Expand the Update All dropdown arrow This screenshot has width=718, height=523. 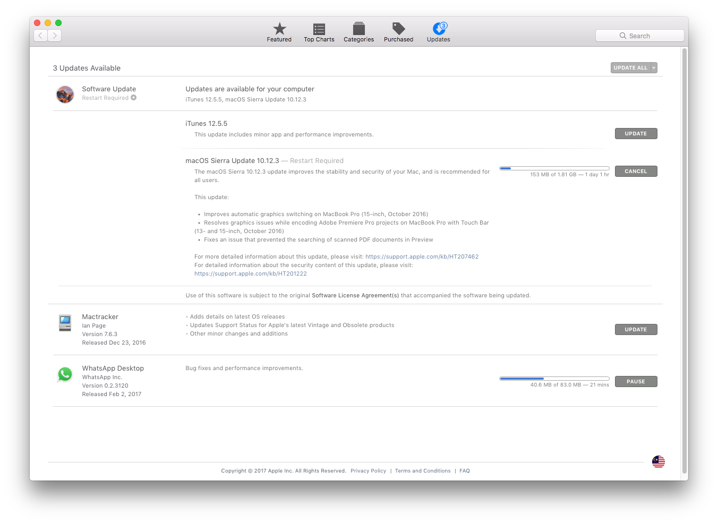click(654, 68)
